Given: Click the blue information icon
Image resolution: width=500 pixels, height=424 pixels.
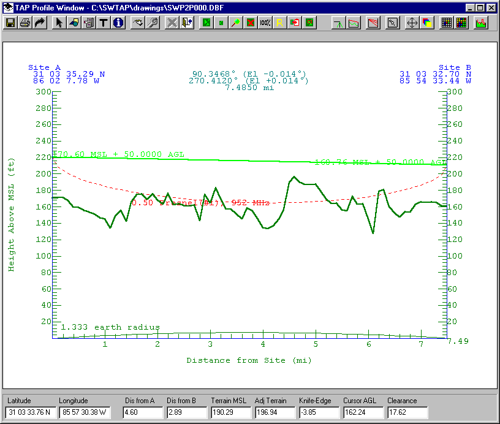Looking at the screenshot, I should [x=118, y=23].
